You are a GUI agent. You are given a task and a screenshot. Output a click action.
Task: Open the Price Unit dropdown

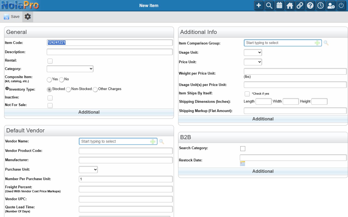click(253, 62)
